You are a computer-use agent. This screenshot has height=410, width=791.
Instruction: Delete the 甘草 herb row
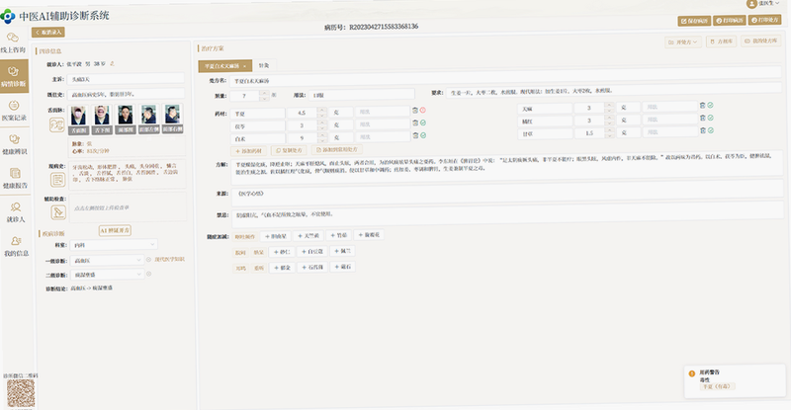coord(703,130)
